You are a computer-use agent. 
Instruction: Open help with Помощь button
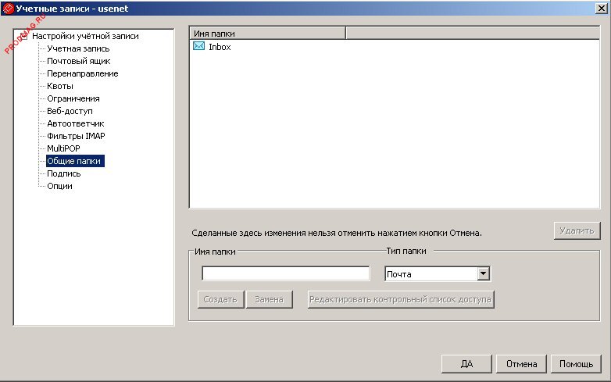pyautogui.click(x=577, y=364)
